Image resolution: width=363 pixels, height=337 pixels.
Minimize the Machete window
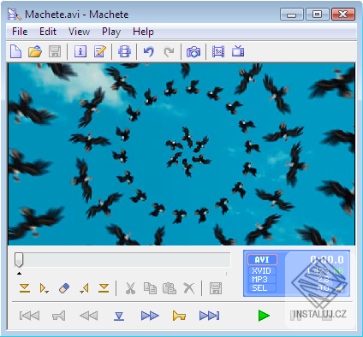point(291,15)
